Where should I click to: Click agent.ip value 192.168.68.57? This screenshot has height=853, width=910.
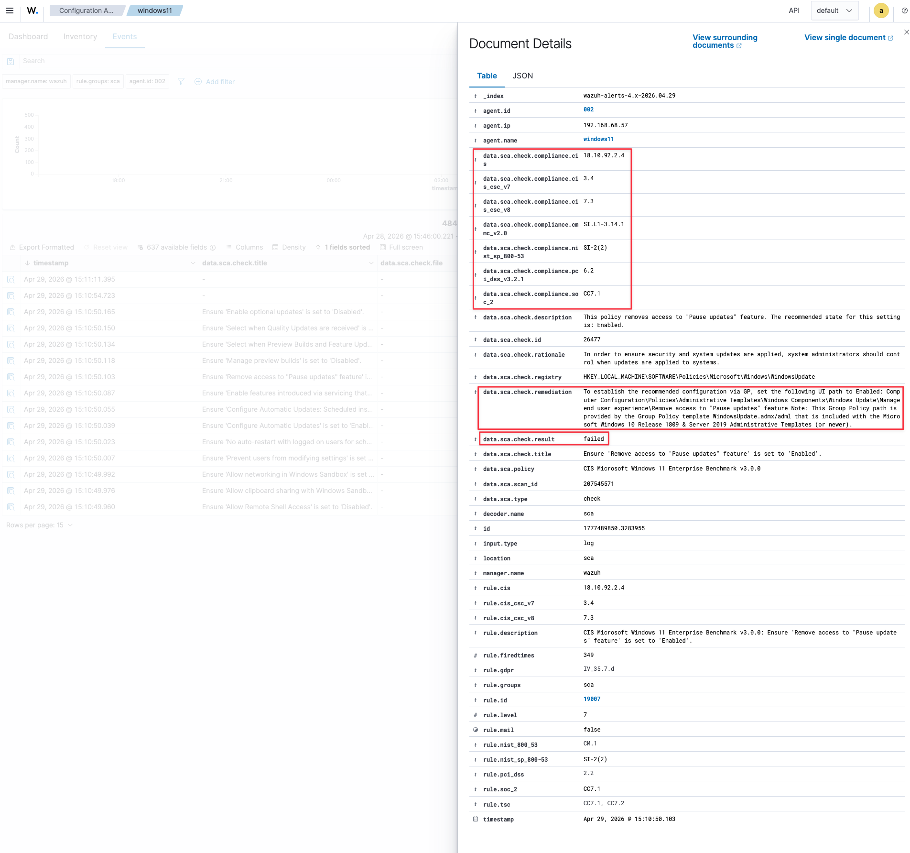(x=606, y=125)
